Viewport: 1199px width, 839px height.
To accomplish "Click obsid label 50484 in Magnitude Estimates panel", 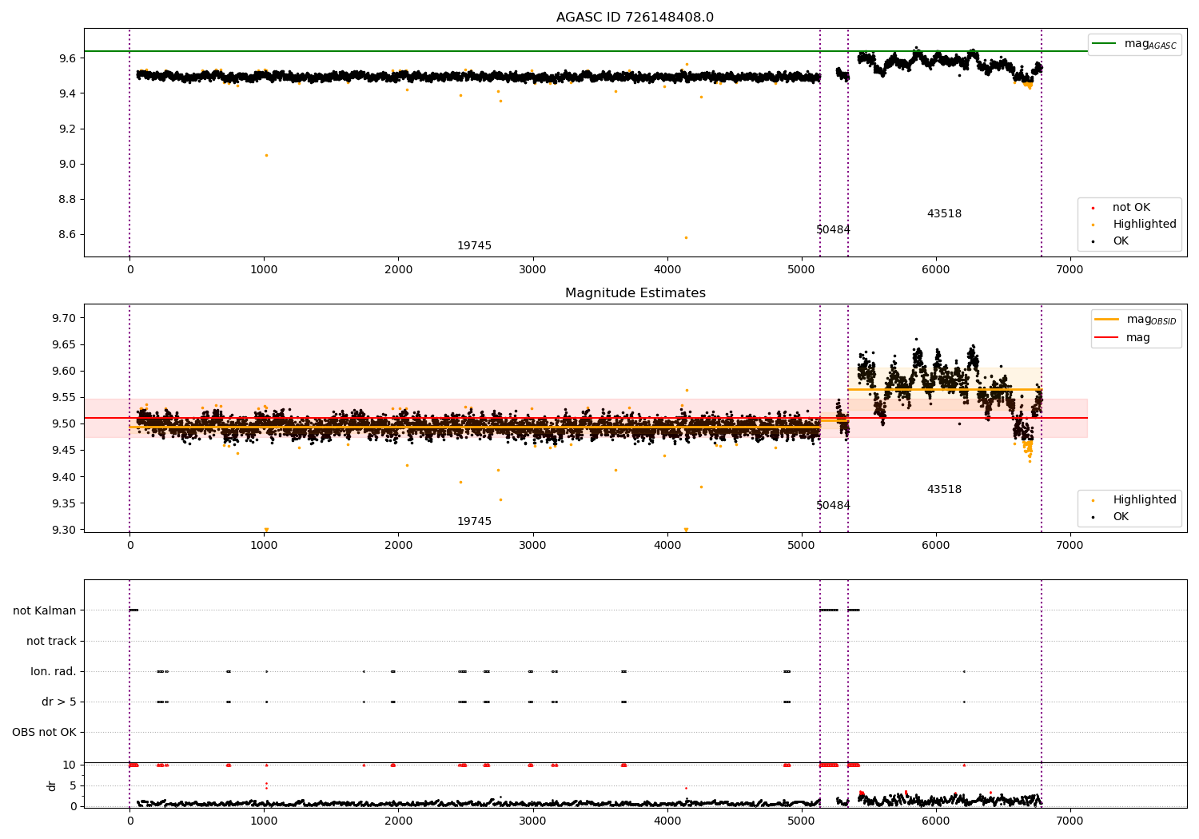I will click(x=833, y=506).
